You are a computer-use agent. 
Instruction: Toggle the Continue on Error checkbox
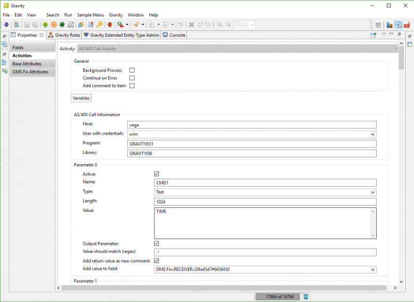pyautogui.click(x=132, y=78)
